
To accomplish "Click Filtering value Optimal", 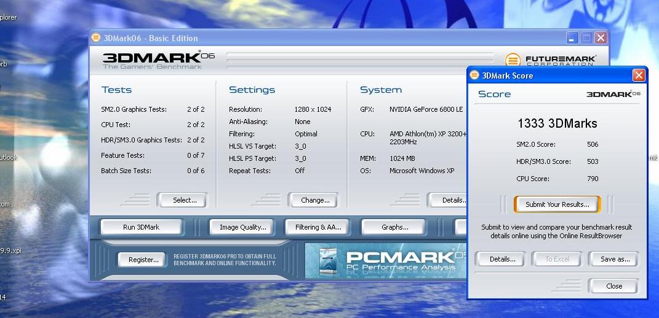I will (306, 134).
